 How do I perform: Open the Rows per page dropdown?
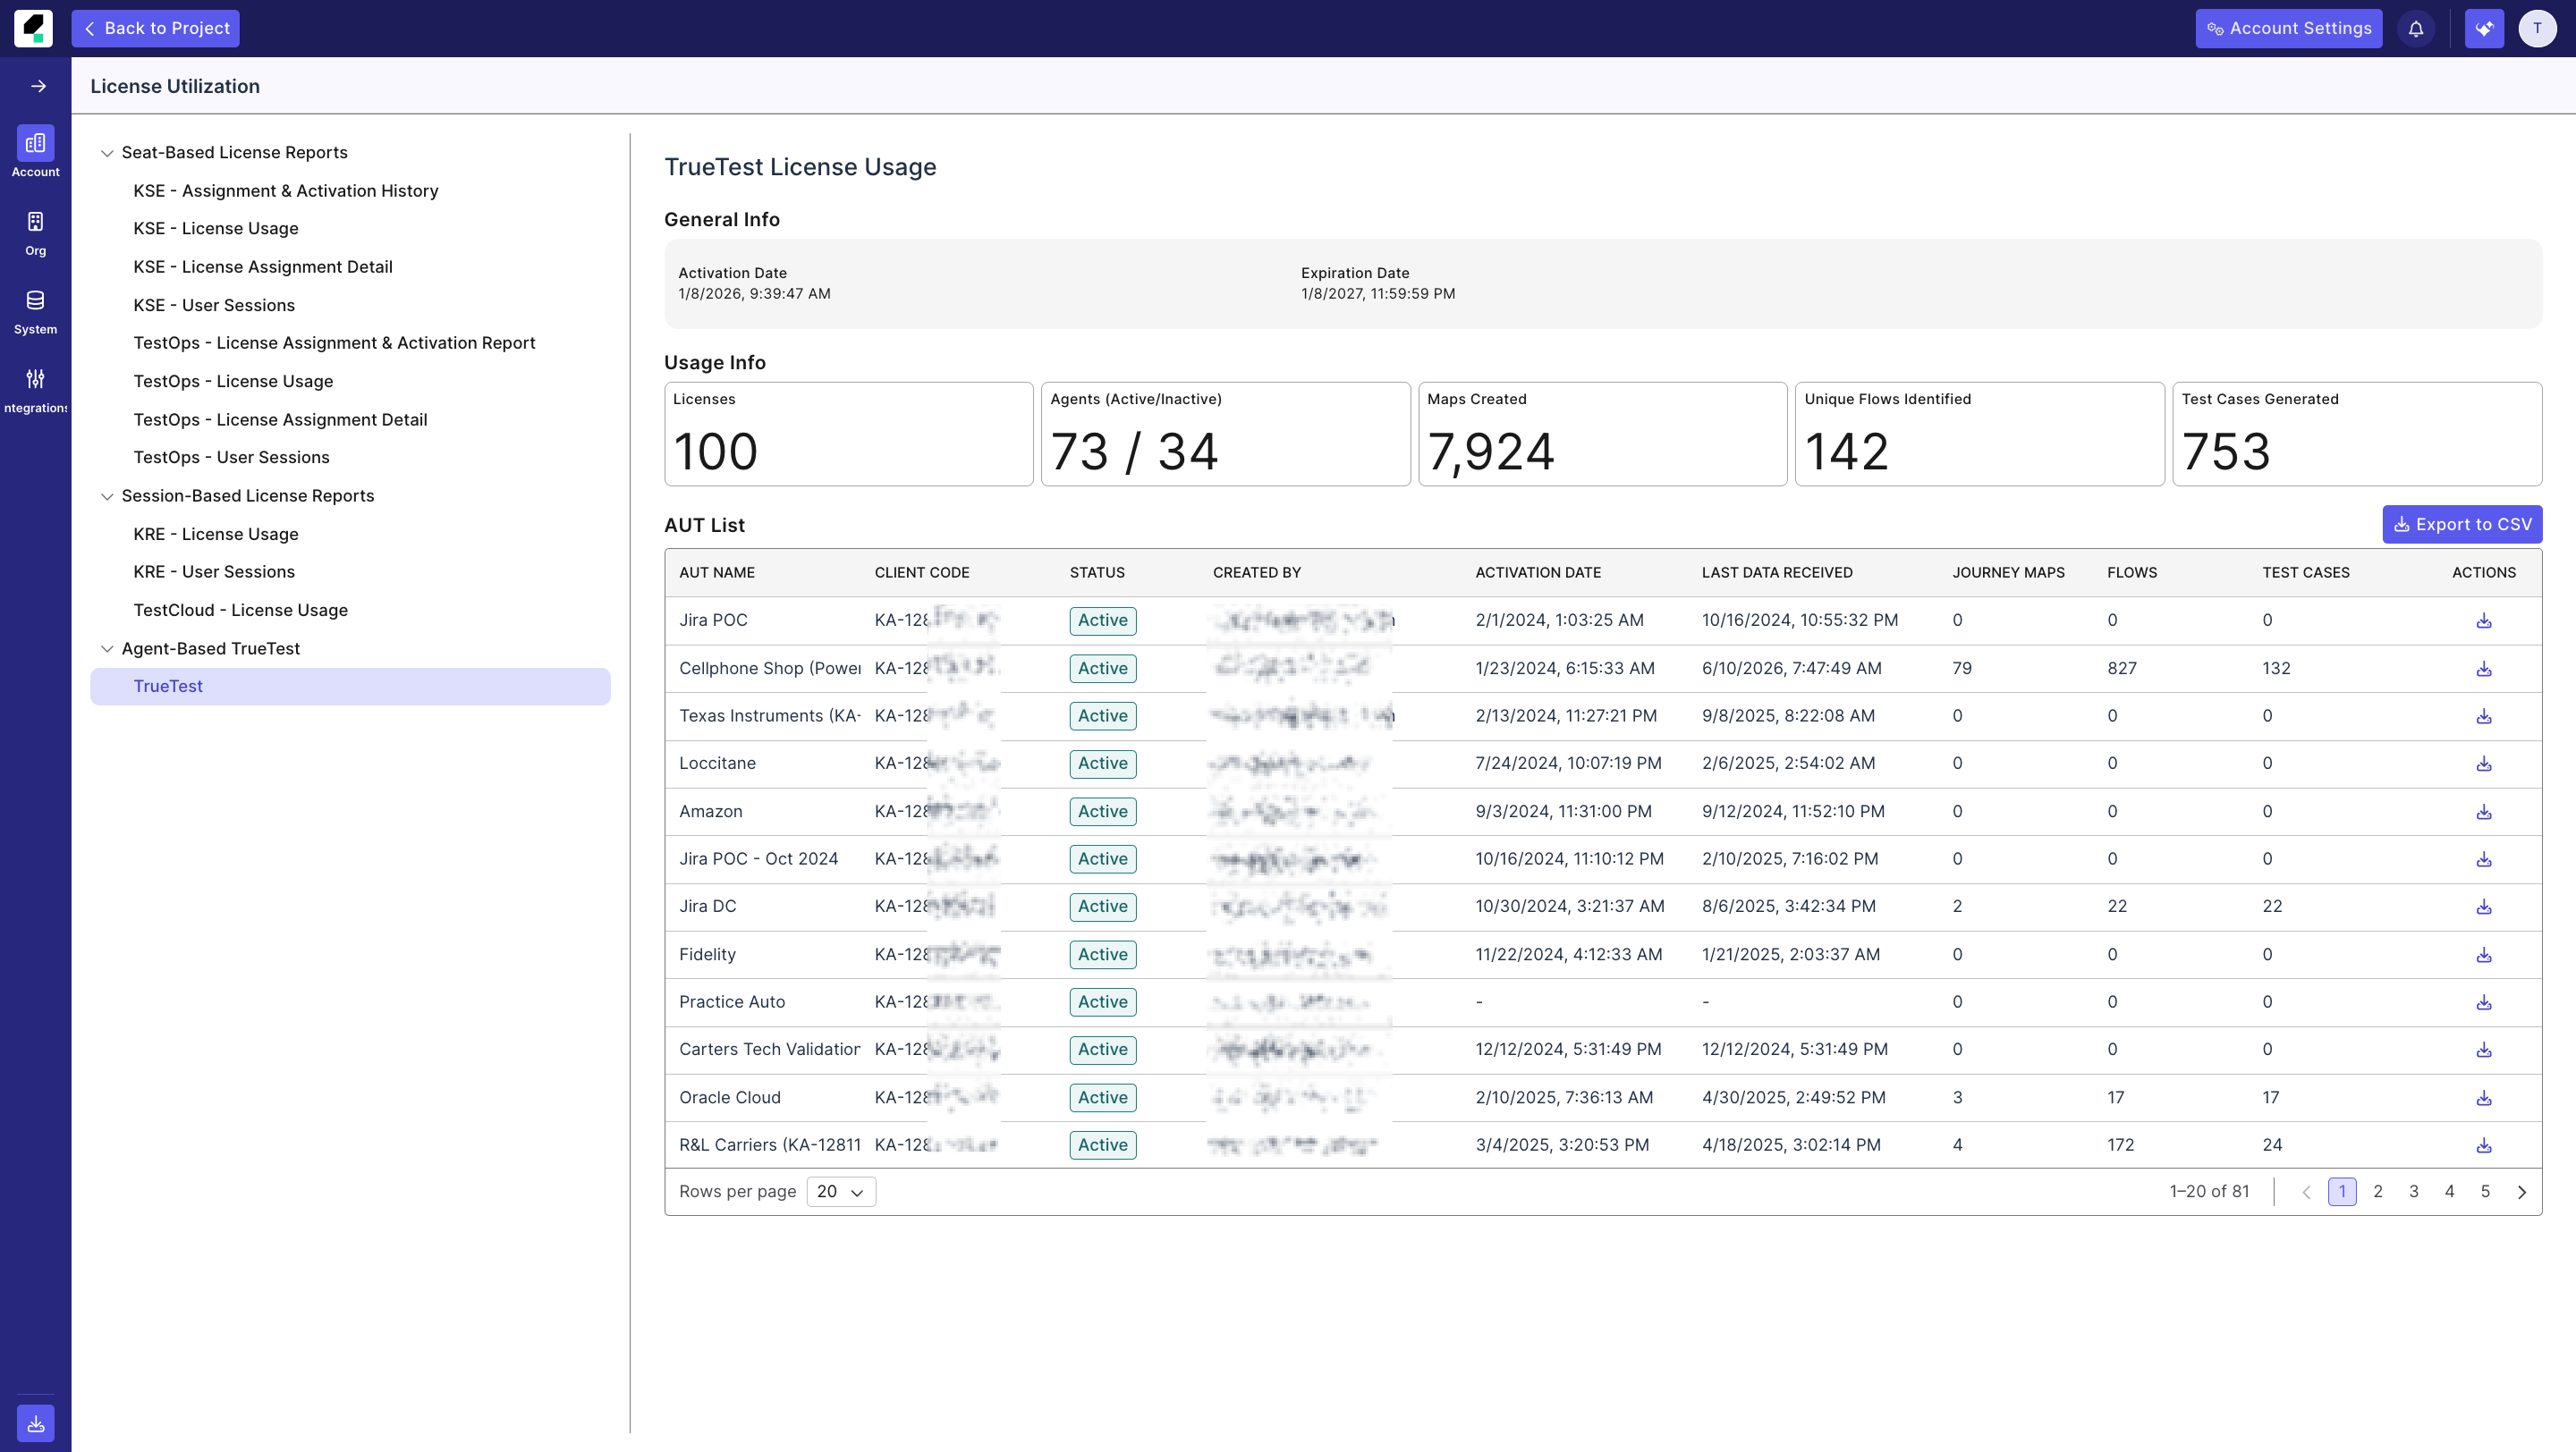coord(841,1192)
